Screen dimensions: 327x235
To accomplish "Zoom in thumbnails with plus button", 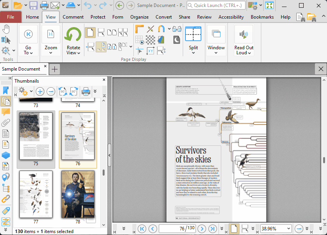I will [40, 92].
